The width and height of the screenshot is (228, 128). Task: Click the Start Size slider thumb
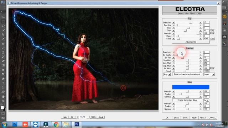point(191,22)
